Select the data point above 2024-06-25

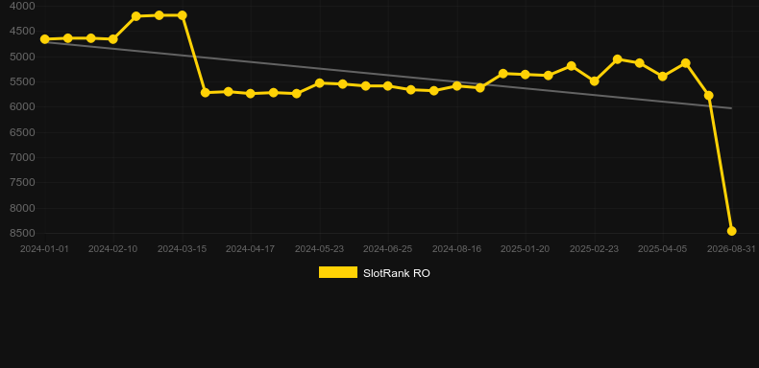pyautogui.click(x=388, y=86)
